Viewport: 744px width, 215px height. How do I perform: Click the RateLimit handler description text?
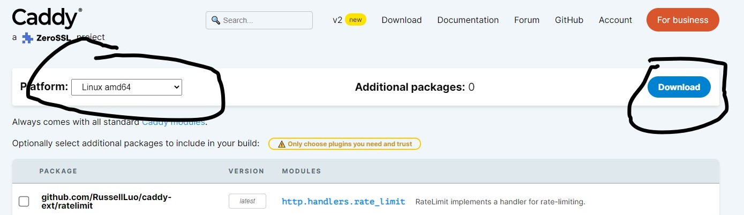point(500,202)
